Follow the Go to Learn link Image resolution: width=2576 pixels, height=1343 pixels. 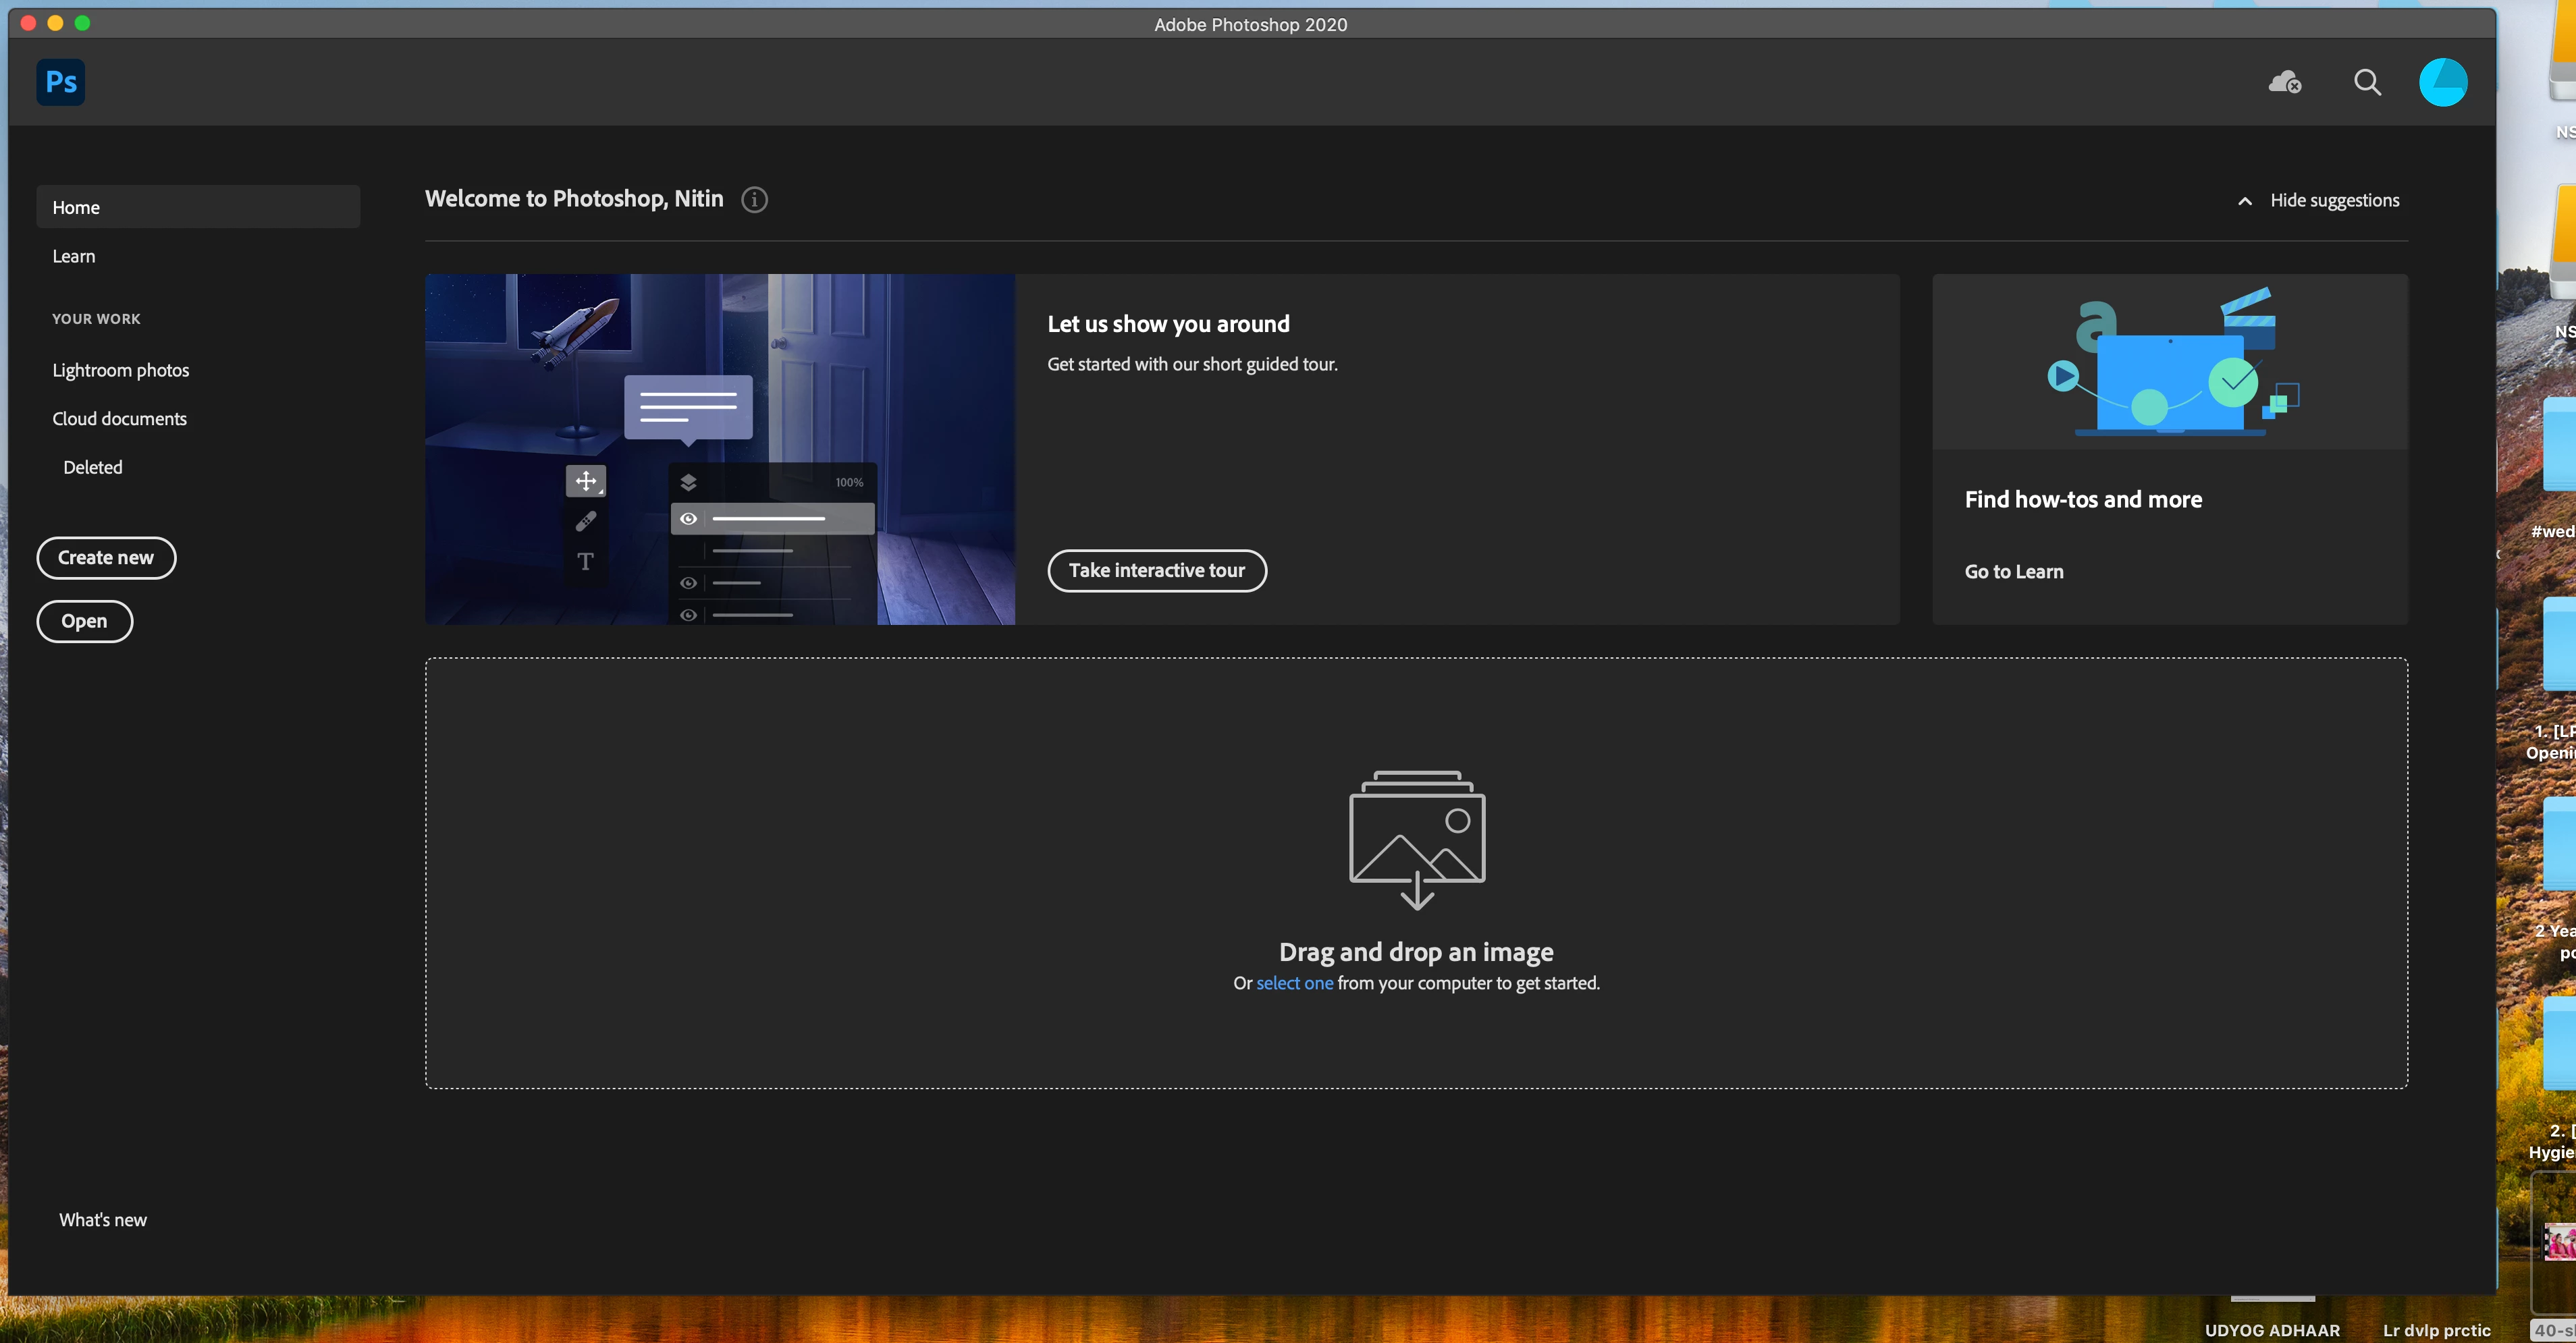point(2013,572)
